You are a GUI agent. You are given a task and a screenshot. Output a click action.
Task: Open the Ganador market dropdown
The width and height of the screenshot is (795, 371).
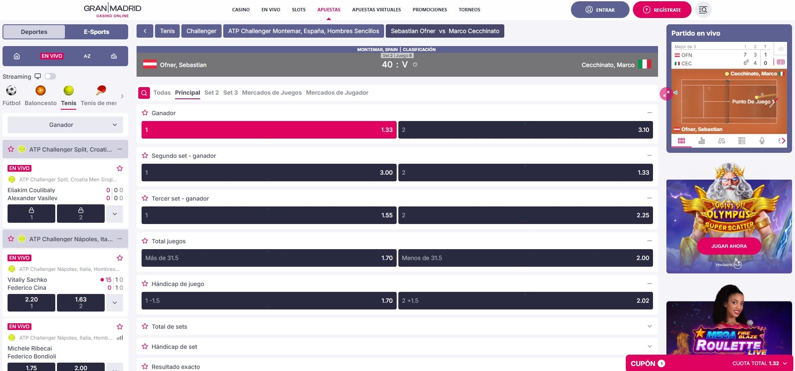65,125
